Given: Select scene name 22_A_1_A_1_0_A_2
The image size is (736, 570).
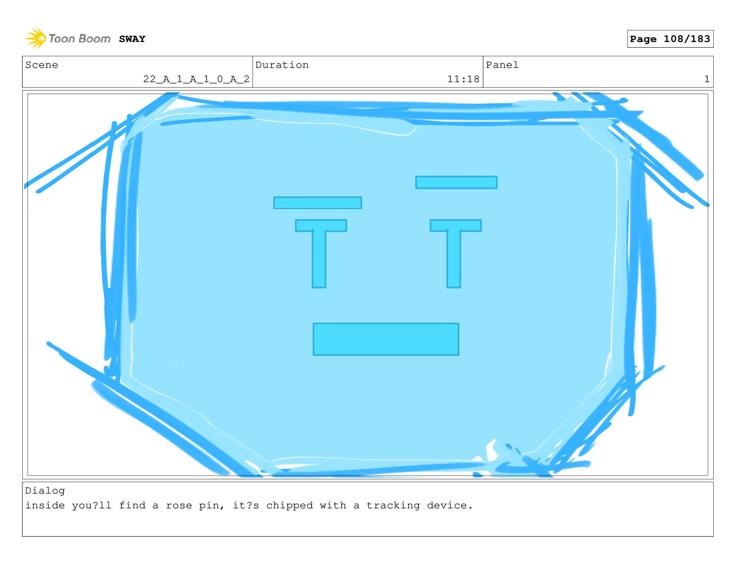Looking at the screenshot, I should (196, 79).
